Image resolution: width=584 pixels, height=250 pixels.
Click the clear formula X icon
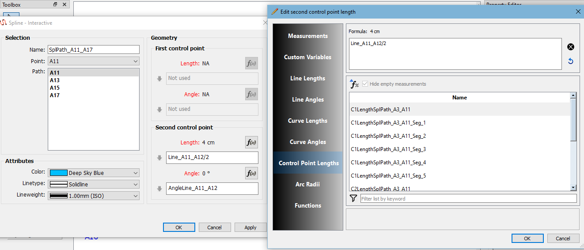(570, 47)
